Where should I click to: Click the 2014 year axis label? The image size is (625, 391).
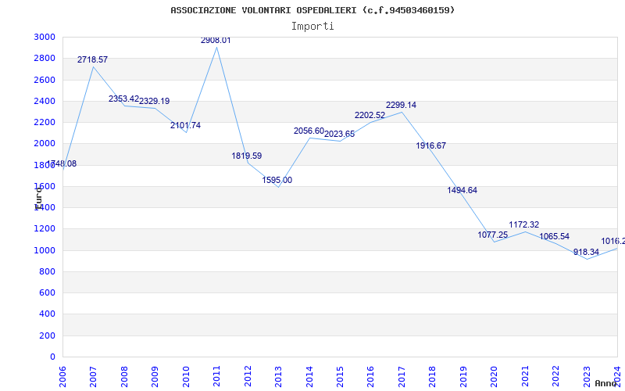tap(309, 377)
